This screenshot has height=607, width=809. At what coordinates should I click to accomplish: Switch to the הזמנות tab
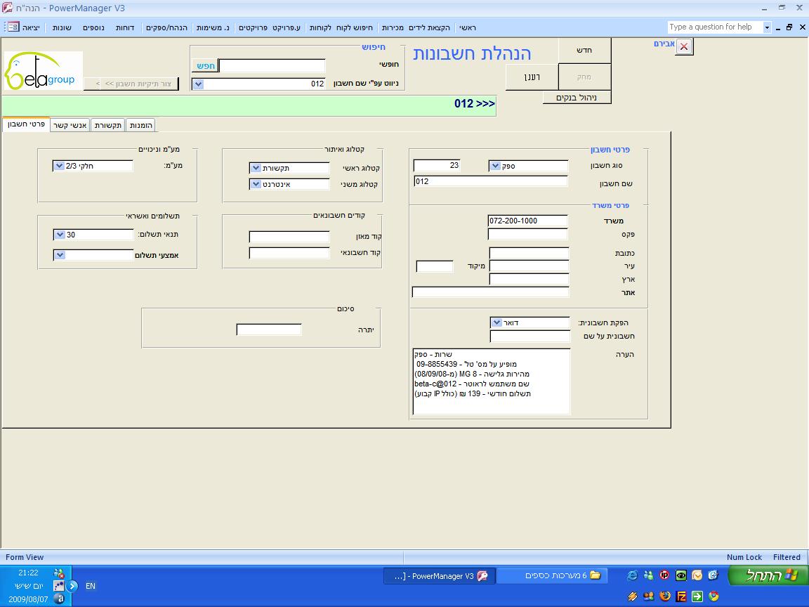(x=141, y=125)
